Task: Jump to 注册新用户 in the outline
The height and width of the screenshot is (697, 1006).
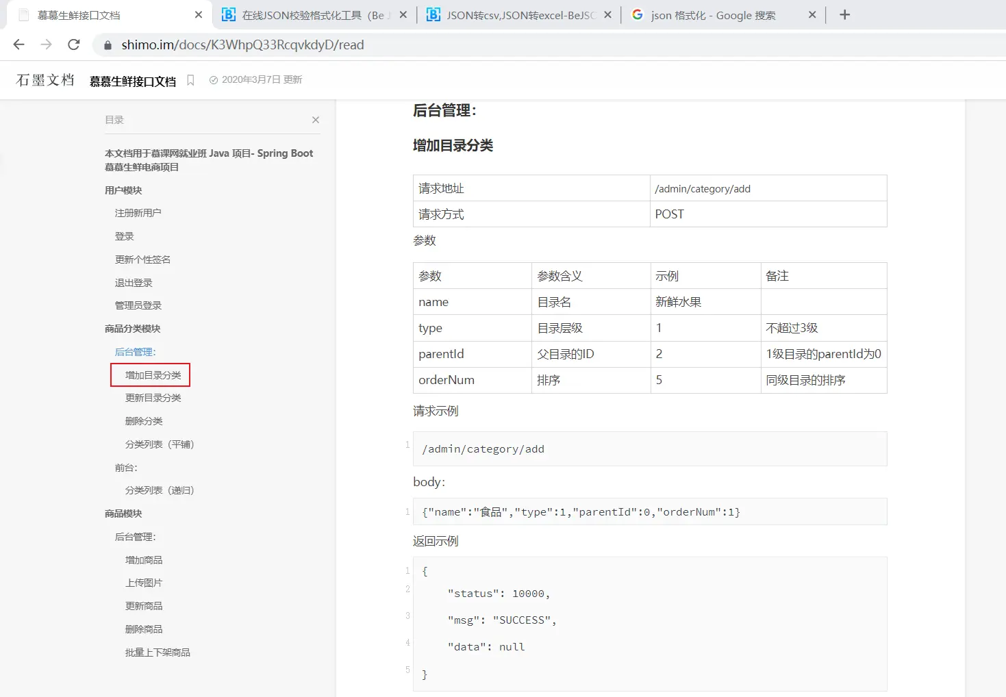Action: (x=138, y=213)
